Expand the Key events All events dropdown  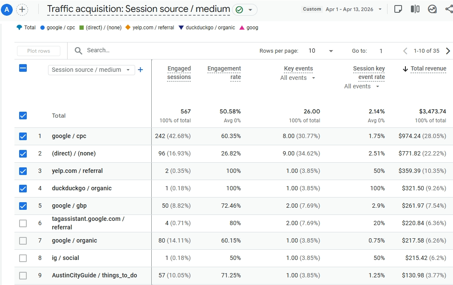pyautogui.click(x=297, y=78)
